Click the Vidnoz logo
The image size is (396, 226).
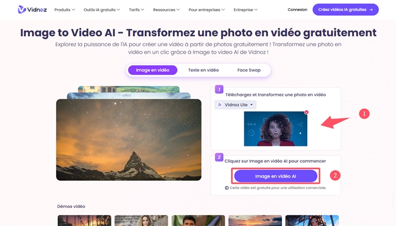pyautogui.click(x=32, y=10)
